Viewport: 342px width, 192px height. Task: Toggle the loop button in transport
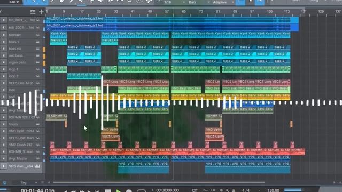(141, 191)
